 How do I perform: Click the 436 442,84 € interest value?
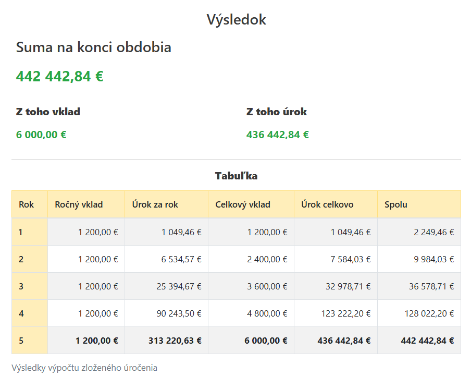click(278, 135)
